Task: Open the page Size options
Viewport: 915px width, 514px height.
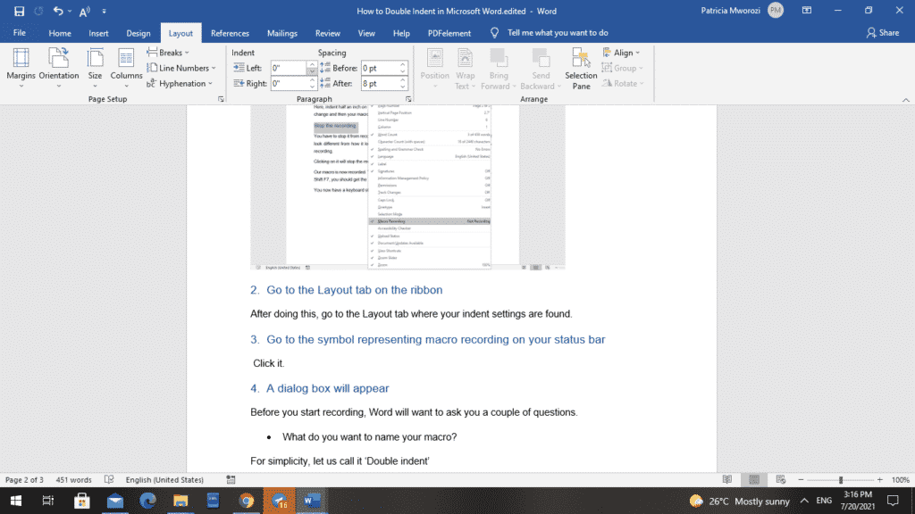Action: (x=95, y=68)
